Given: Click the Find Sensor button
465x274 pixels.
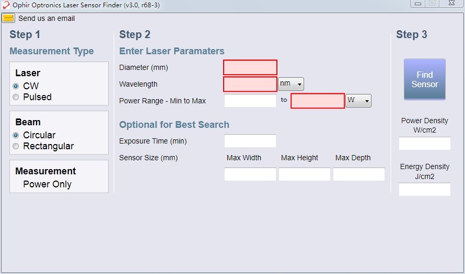Looking at the screenshot, I should pos(425,79).
